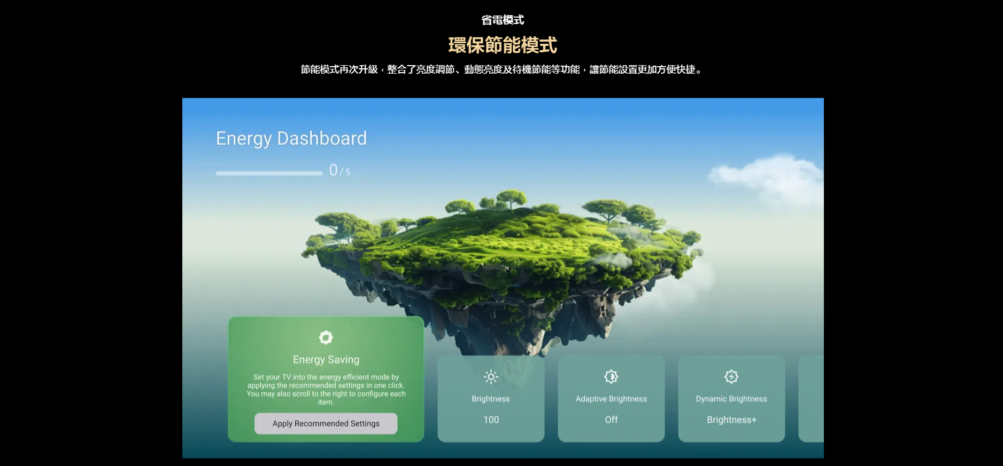Click the partially visible card at right edge
The height and width of the screenshot is (466, 1003).
tap(811, 399)
